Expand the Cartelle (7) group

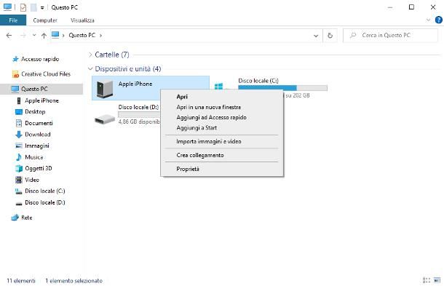(x=90, y=55)
